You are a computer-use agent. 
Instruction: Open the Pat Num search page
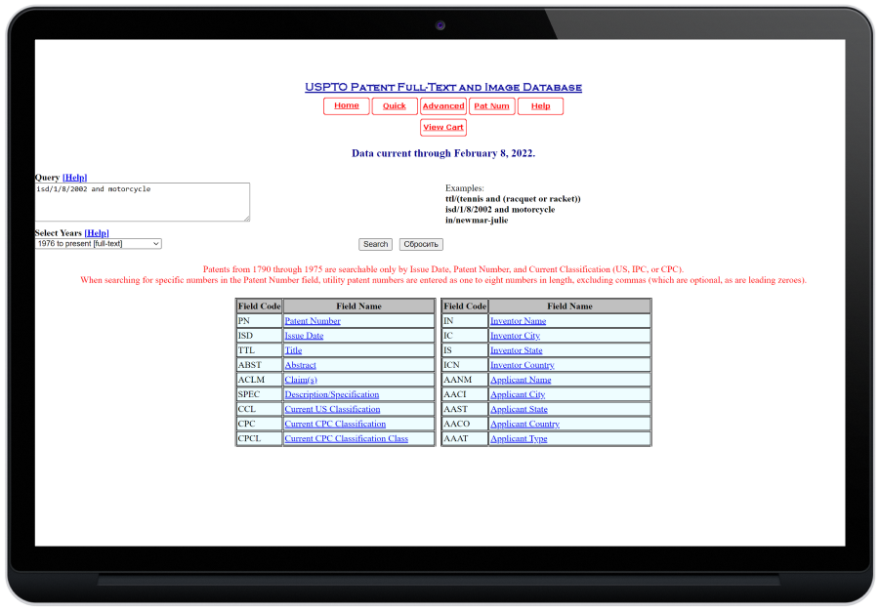pos(492,106)
